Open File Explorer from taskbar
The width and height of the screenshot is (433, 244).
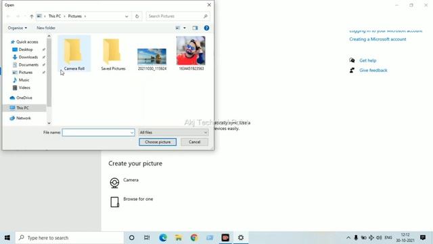point(179,238)
